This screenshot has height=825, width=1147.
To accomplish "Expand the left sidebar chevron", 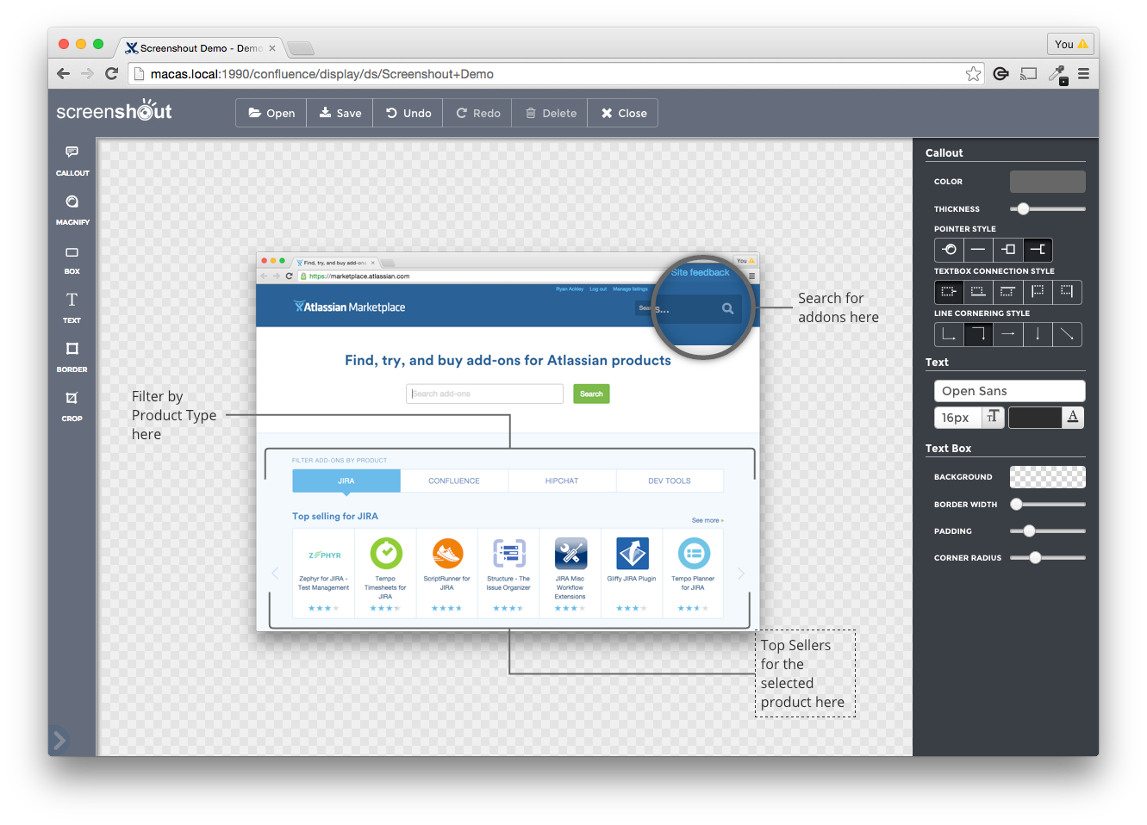I will pyautogui.click(x=59, y=740).
